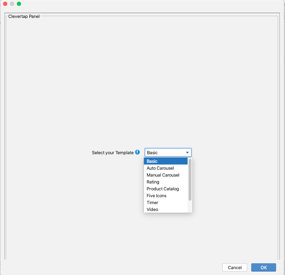Pick Manual Carousel from the list
This screenshot has width=285, height=275.
[166, 175]
